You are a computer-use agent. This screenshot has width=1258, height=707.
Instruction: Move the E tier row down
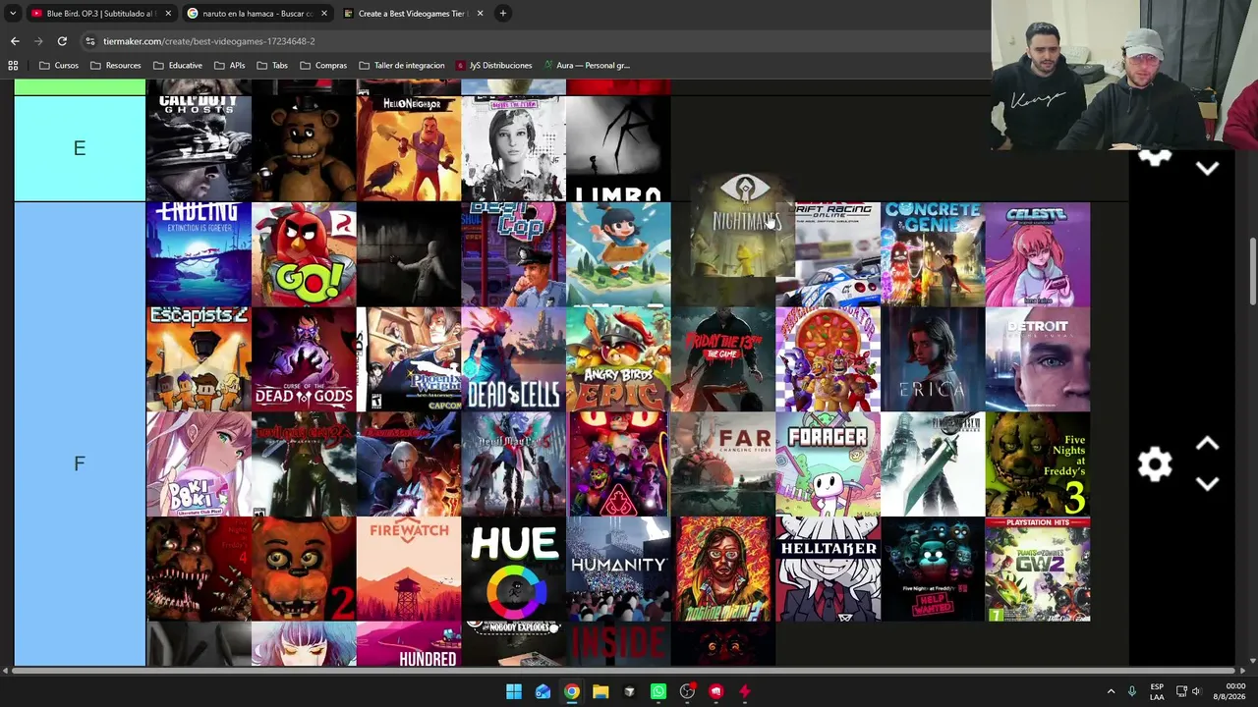click(1207, 168)
